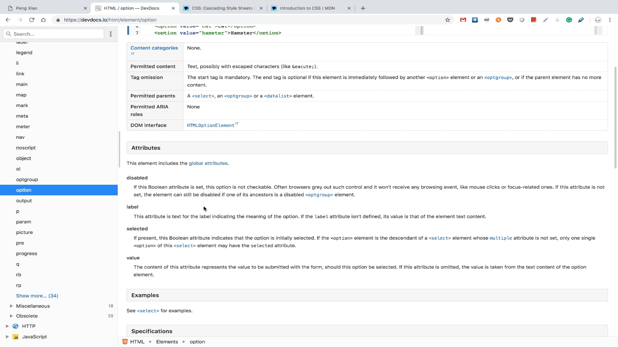Open HTMLOptionElement DOM interface link

211,125
